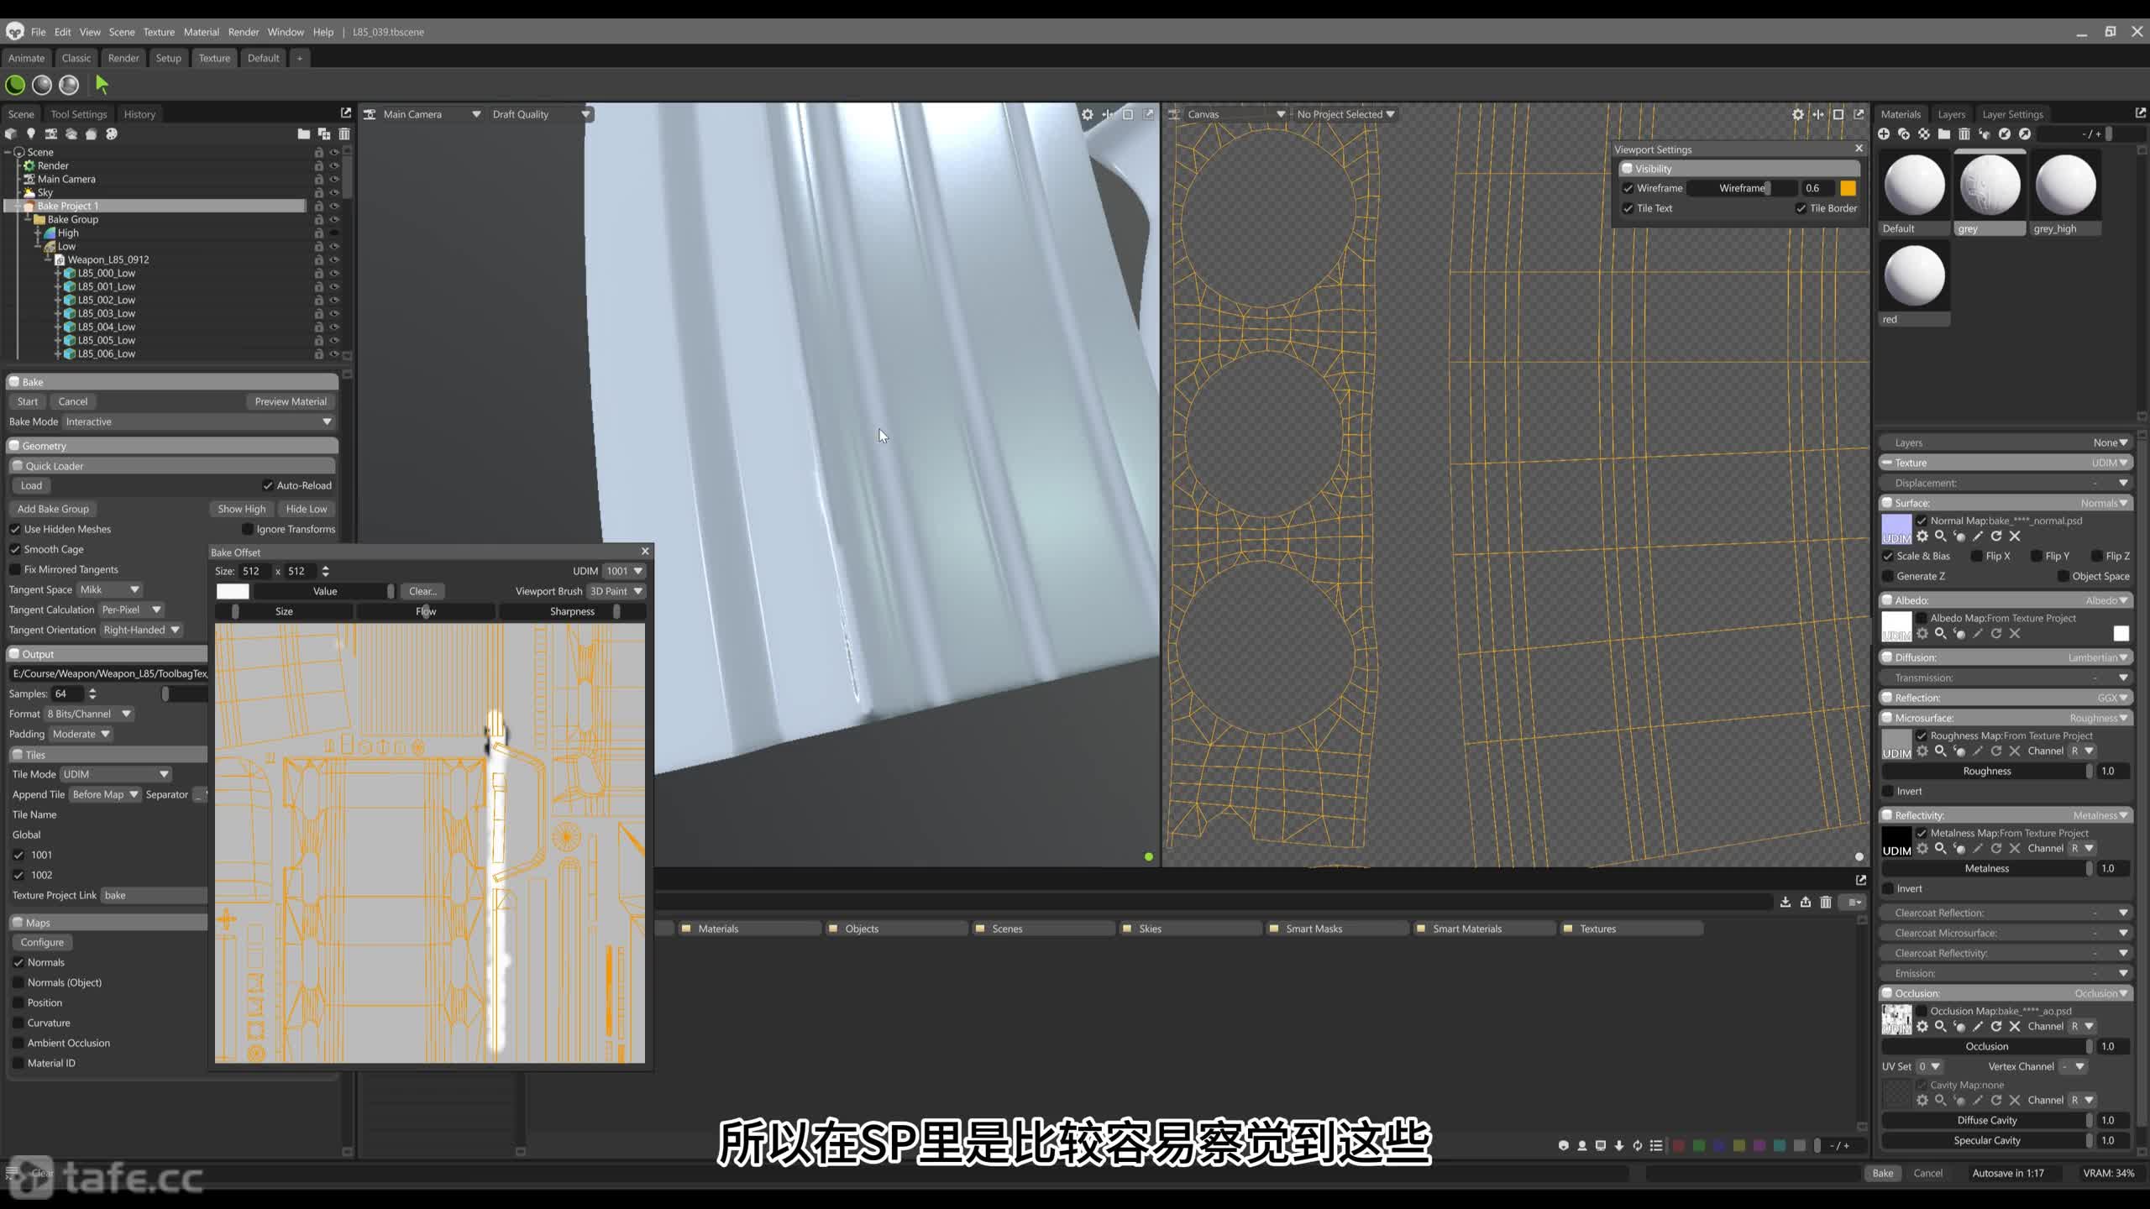Click the export material arrow icon

pyautogui.click(x=2024, y=134)
